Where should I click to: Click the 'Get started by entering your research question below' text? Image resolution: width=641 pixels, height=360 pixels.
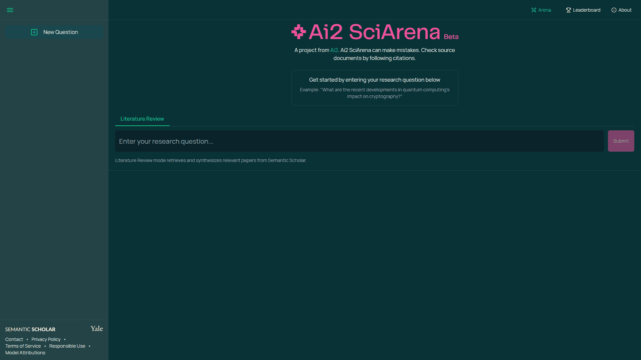pos(375,80)
